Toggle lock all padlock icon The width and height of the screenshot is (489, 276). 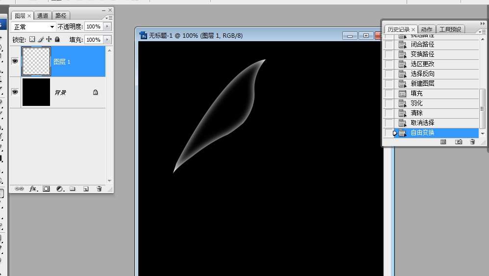[x=57, y=39]
